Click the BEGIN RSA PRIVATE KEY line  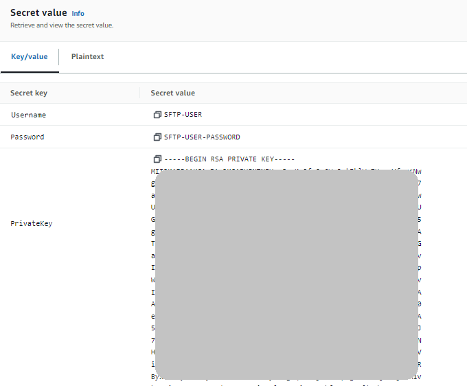[x=229, y=159]
